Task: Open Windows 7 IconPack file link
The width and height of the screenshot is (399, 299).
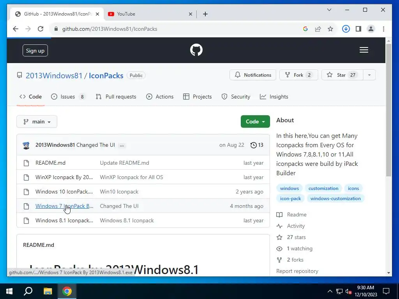Action: click(x=64, y=206)
